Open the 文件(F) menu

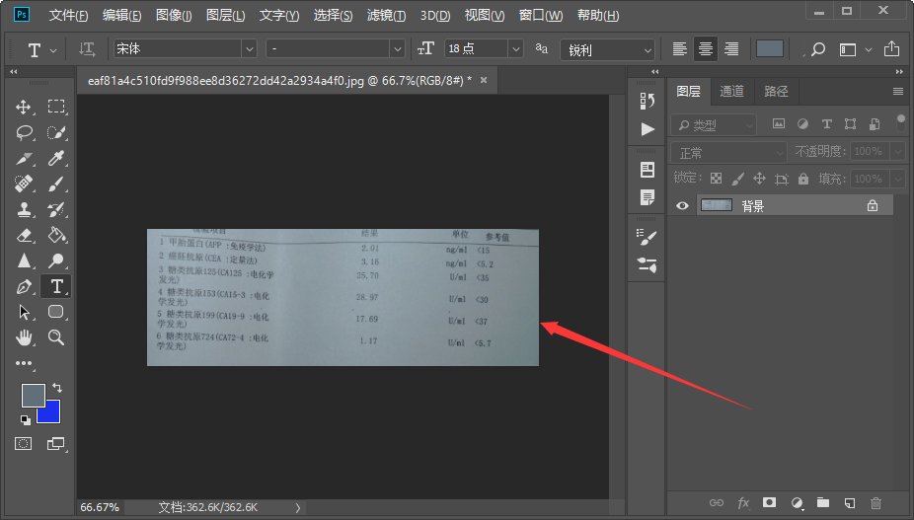click(x=68, y=15)
